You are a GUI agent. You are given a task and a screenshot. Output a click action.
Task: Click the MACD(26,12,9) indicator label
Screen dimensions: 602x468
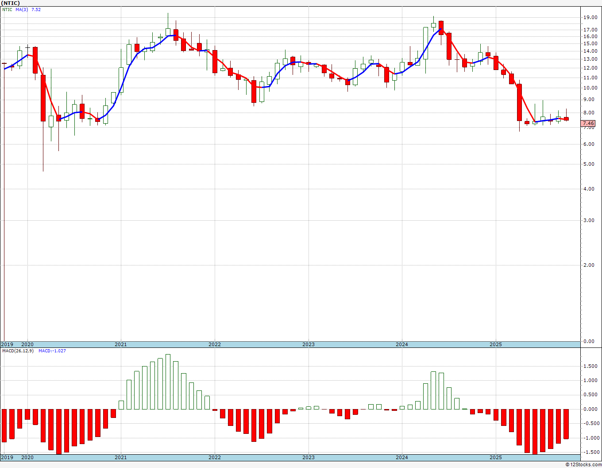point(18,351)
